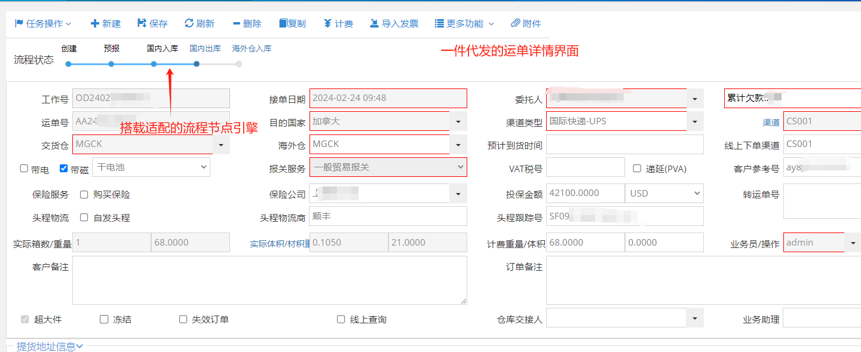This screenshot has width=861, height=352.
Task: Click the 仓库交接人 input box
Action: [x=617, y=318]
